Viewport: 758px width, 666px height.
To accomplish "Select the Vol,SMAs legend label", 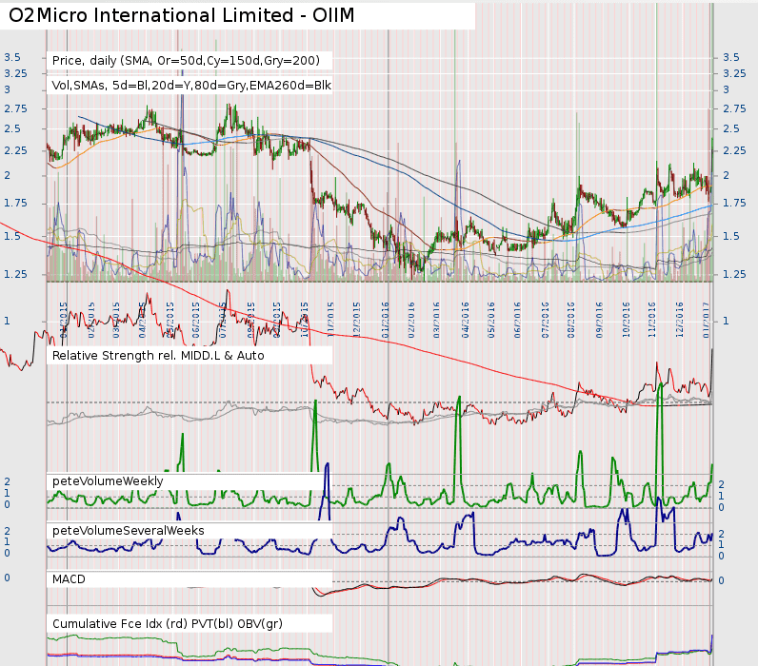I will pyautogui.click(x=191, y=86).
